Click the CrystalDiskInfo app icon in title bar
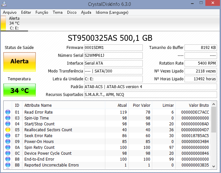Screen dimensions: 221x173 (4, 4)
